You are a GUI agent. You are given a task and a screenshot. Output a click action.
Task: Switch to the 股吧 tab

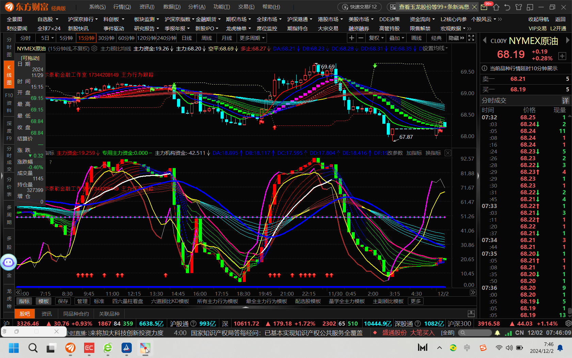point(25,314)
